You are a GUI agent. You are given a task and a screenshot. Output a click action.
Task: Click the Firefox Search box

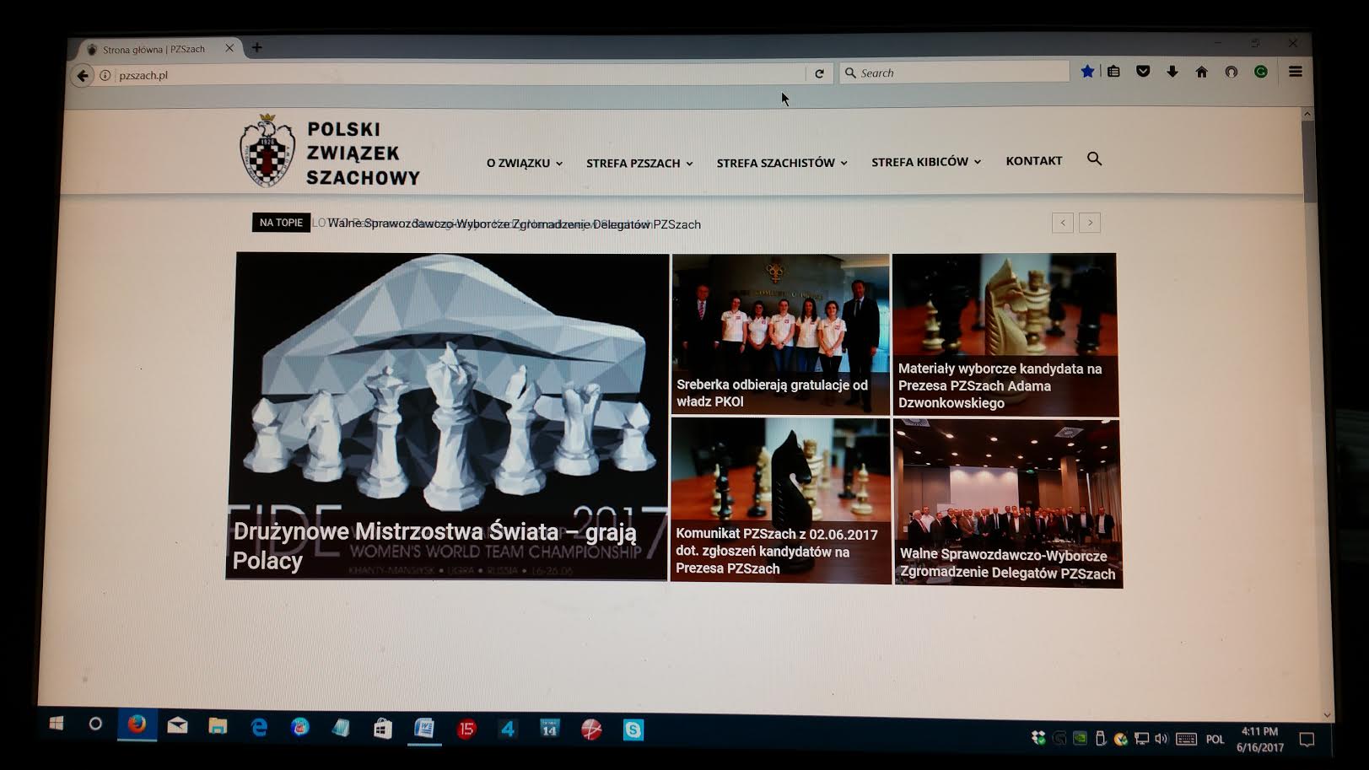(x=955, y=73)
